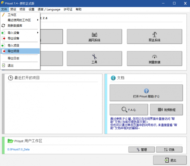
Task: Click the green folder icon beside PVsyst 用户工作区
Action: pyautogui.click(x=10, y=141)
